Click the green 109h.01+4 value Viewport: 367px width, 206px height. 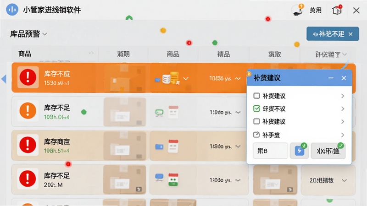pos(56,117)
